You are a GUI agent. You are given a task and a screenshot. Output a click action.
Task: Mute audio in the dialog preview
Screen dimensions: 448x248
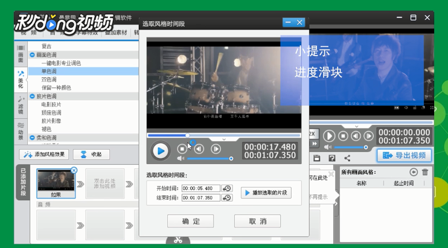(x=181, y=158)
